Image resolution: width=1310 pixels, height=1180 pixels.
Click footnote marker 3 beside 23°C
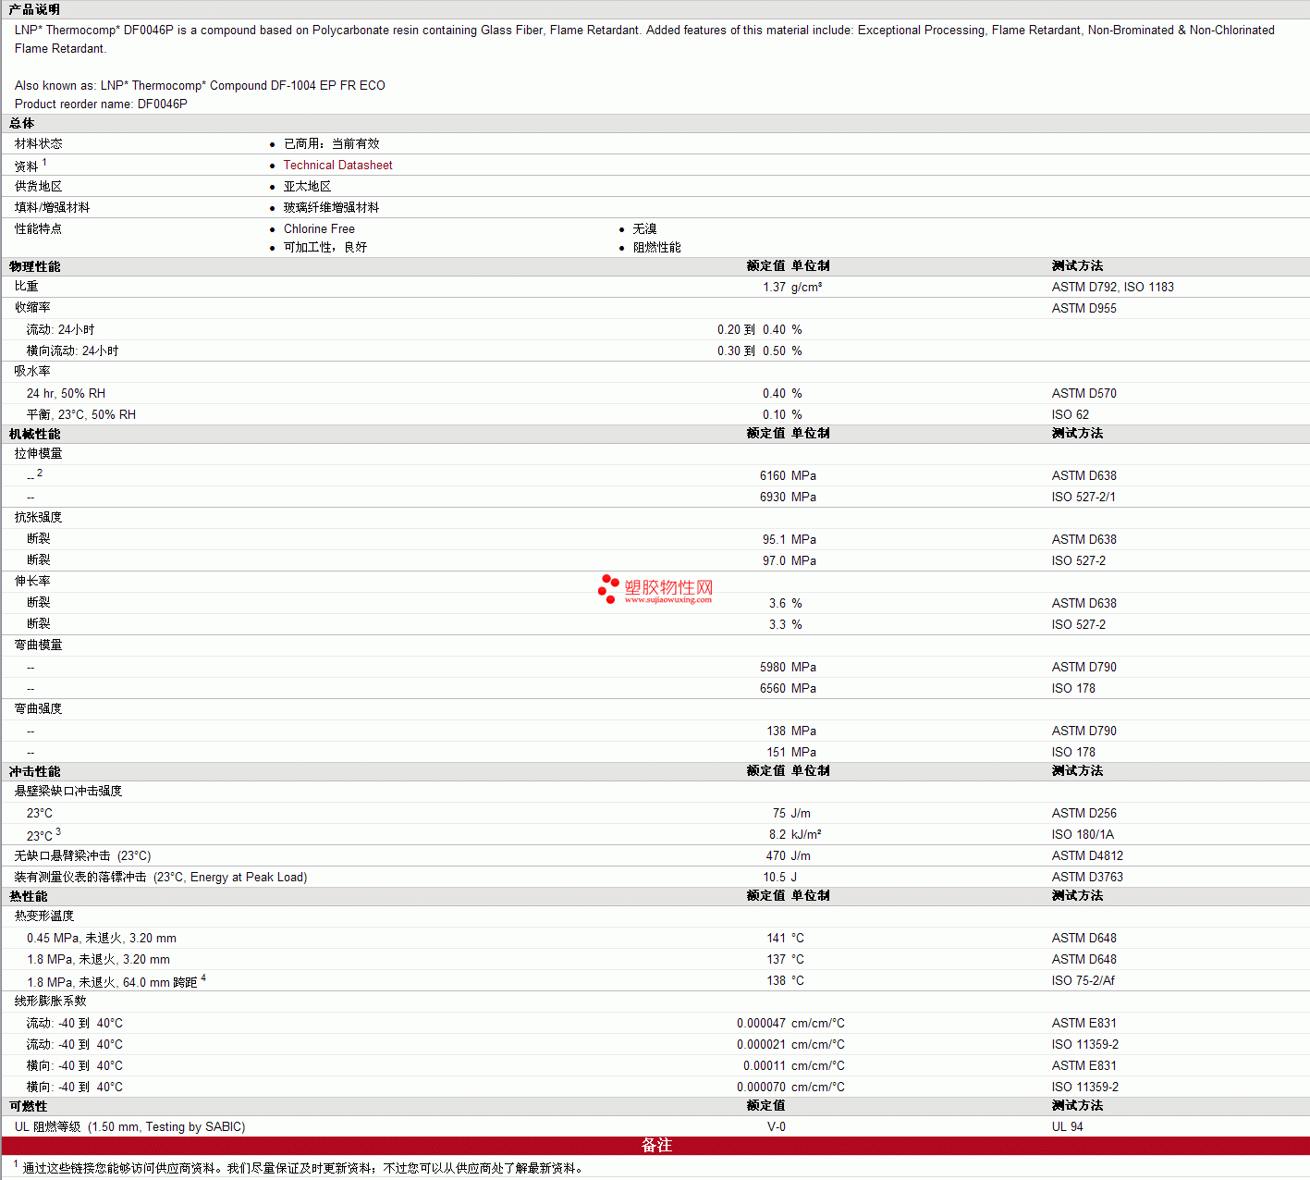point(58,832)
